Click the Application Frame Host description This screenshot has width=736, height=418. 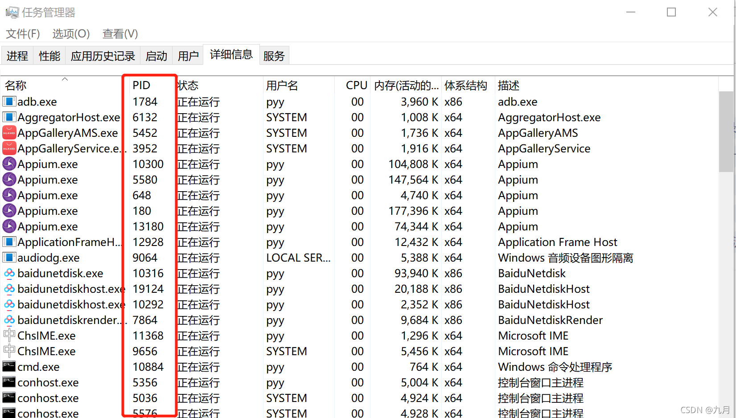point(557,242)
